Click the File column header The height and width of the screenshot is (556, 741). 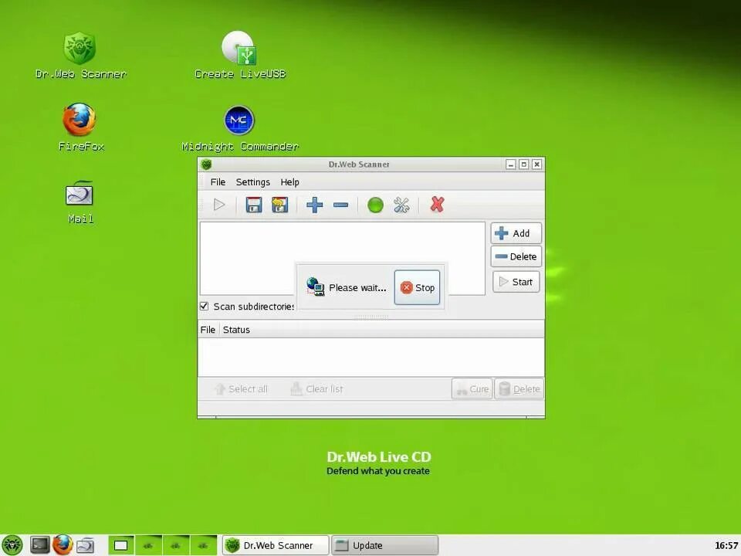coord(208,330)
